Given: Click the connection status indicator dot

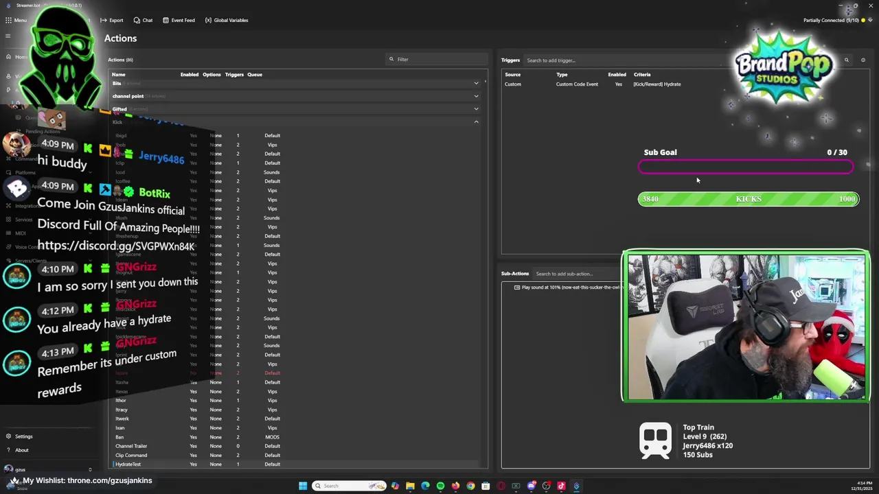Looking at the screenshot, I should [x=863, y=20].
